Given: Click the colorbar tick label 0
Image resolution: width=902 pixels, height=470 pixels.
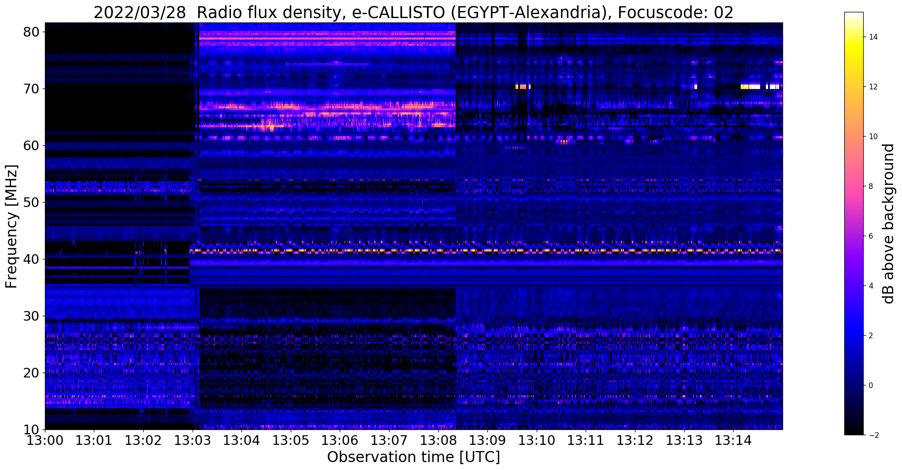Looking at the screenshot, I should (870, 385).
